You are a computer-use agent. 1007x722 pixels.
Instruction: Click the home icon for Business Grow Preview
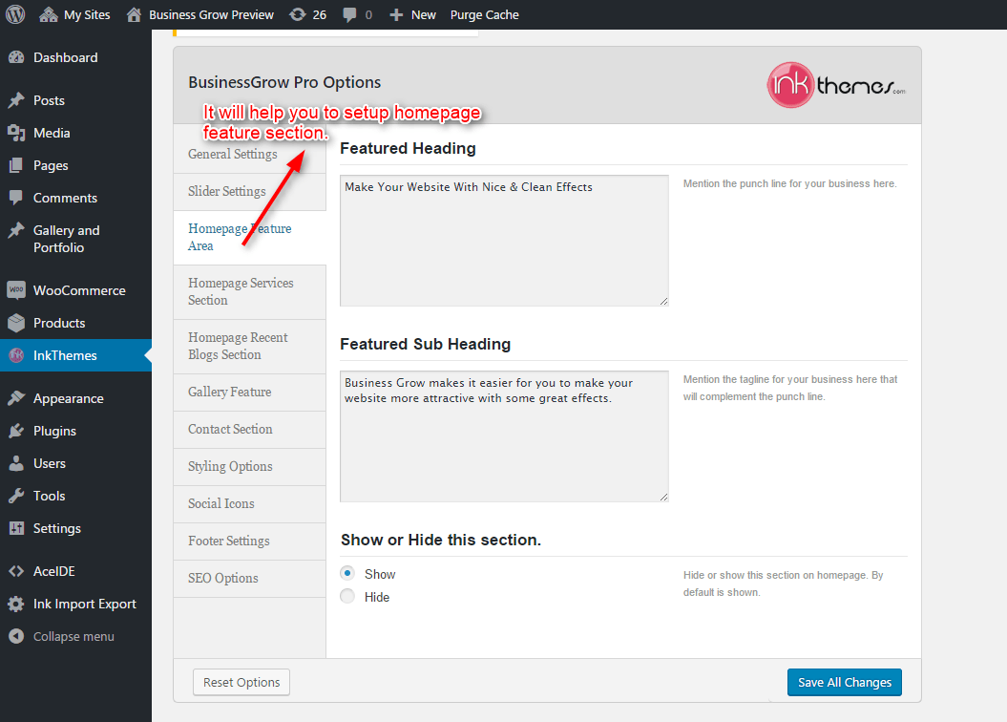click(134, 14)
